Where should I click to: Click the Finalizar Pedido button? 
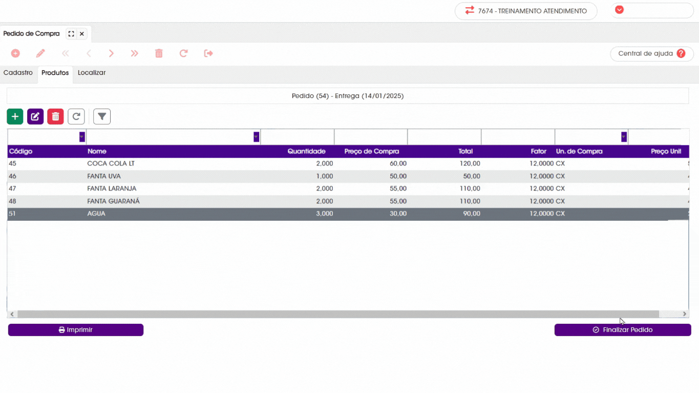point(623,330)
